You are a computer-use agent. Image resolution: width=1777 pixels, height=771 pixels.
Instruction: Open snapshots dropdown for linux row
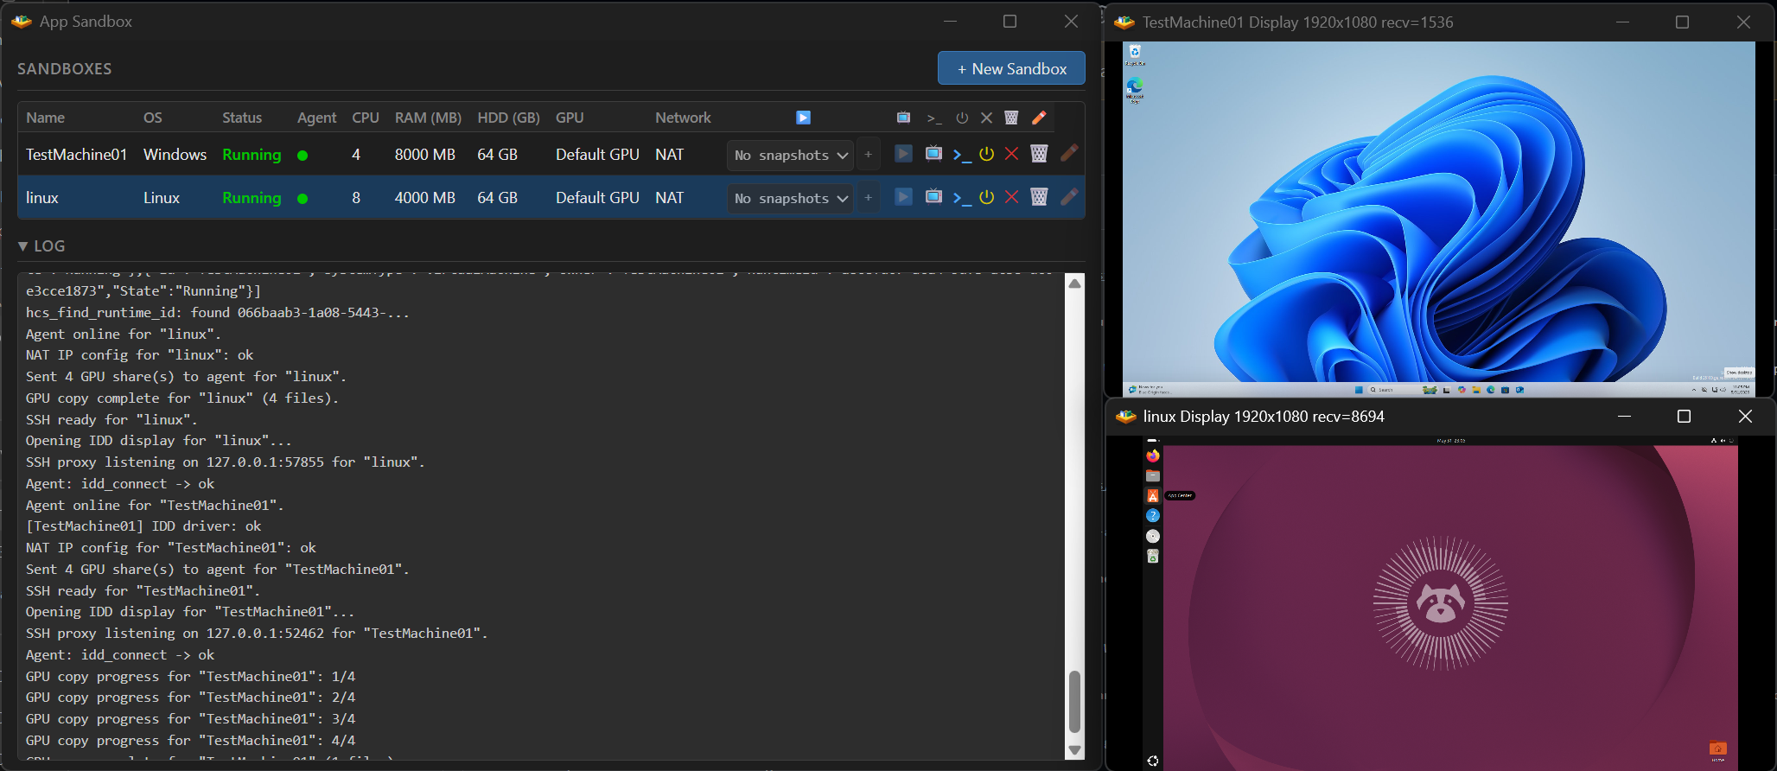point(790,198)
